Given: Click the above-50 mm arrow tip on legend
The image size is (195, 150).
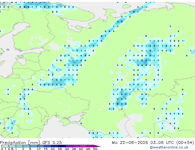Looking at the screenshot, I should coord(97,146).
